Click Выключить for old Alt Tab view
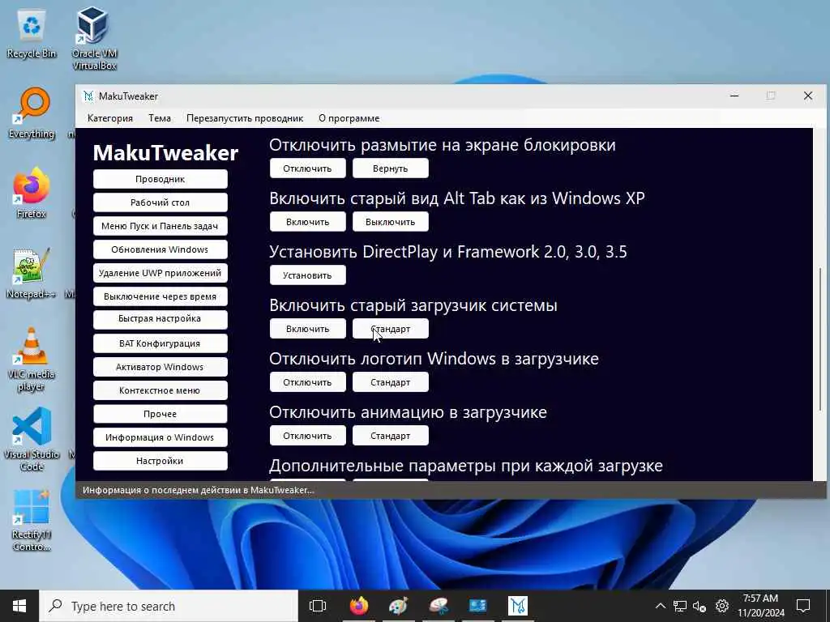Screen dimensions: 830x622 tap(390, 222)
